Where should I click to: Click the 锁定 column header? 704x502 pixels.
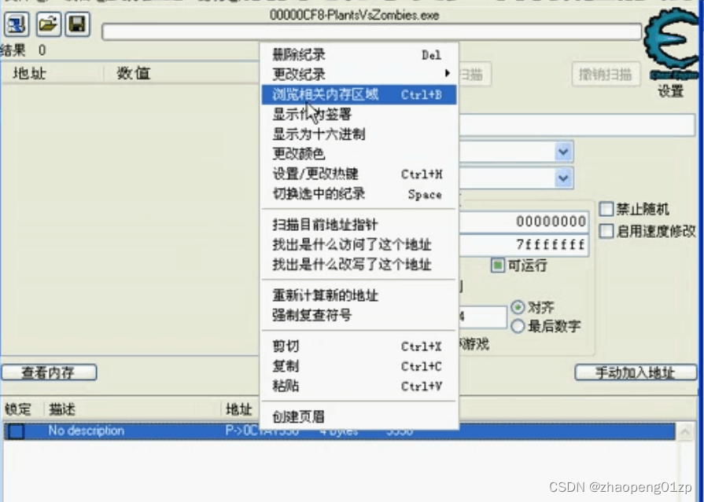coord(21,409)
